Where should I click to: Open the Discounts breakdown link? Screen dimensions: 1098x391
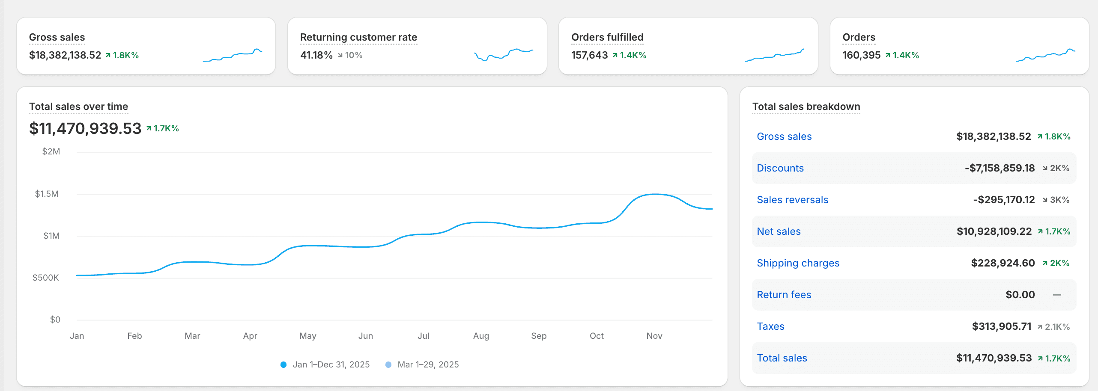780,168
